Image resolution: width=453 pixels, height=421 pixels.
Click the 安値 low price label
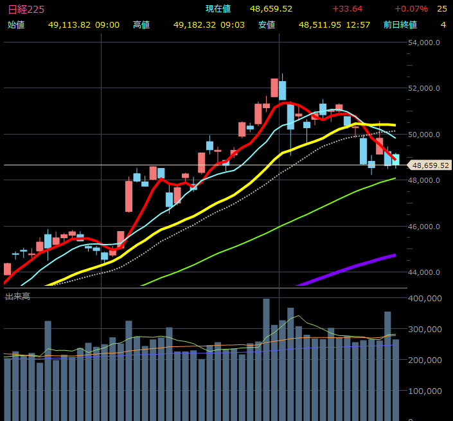267,25
